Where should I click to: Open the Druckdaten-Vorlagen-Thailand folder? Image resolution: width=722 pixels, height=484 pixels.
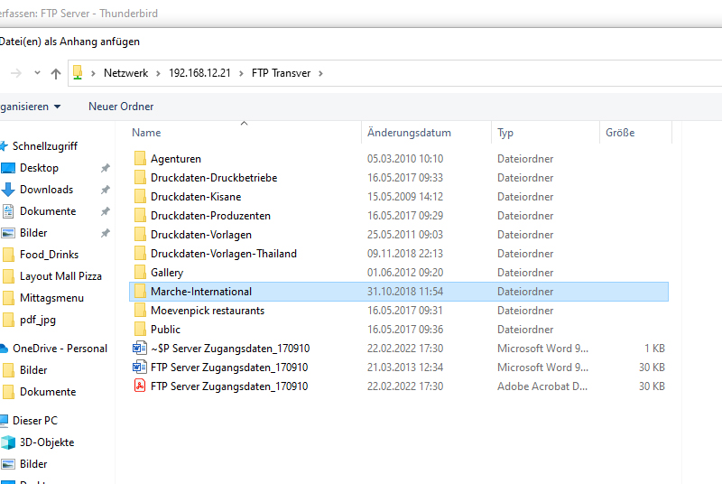(223, 254)
